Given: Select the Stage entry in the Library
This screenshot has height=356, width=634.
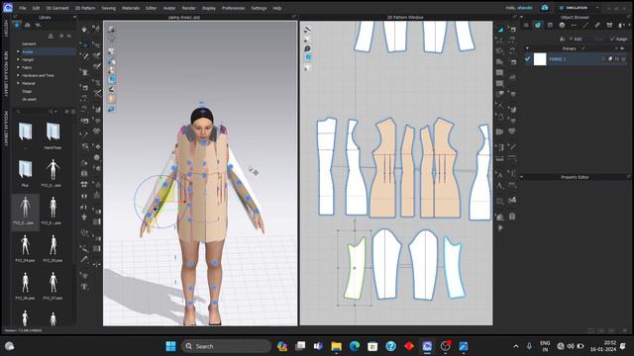Looking at the screenshot, I should 27,91.
